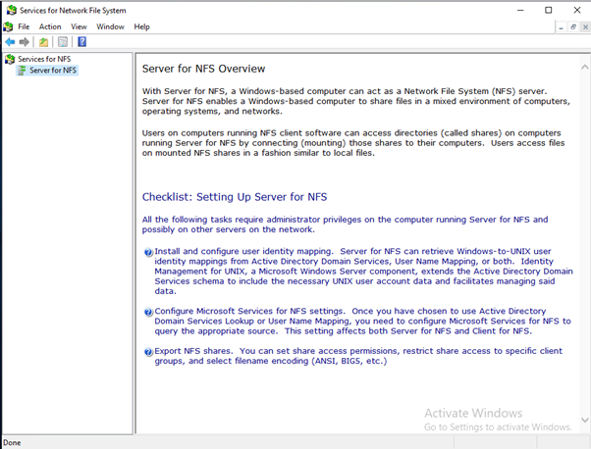591x449 pixels.
Task: Maximize the Services for Network File System window
Action: point(549,10)
